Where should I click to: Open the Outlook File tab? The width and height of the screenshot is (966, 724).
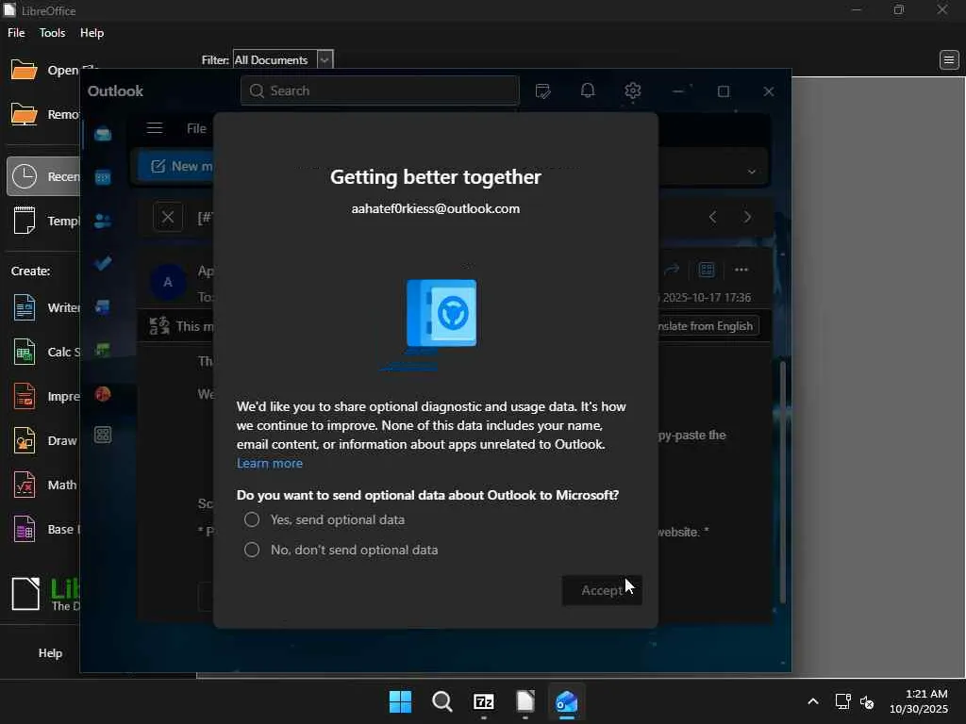pos(196,128)
